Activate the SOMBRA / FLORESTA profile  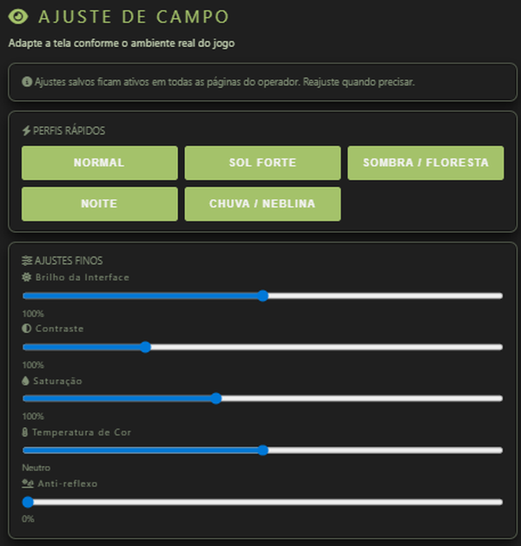coord(425,163)
